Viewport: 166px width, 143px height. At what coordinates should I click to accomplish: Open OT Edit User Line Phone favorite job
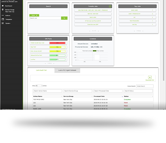(93, 21)
